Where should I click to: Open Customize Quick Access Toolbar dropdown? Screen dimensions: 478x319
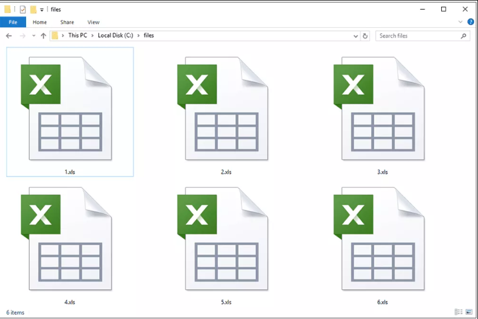[42, 10]
